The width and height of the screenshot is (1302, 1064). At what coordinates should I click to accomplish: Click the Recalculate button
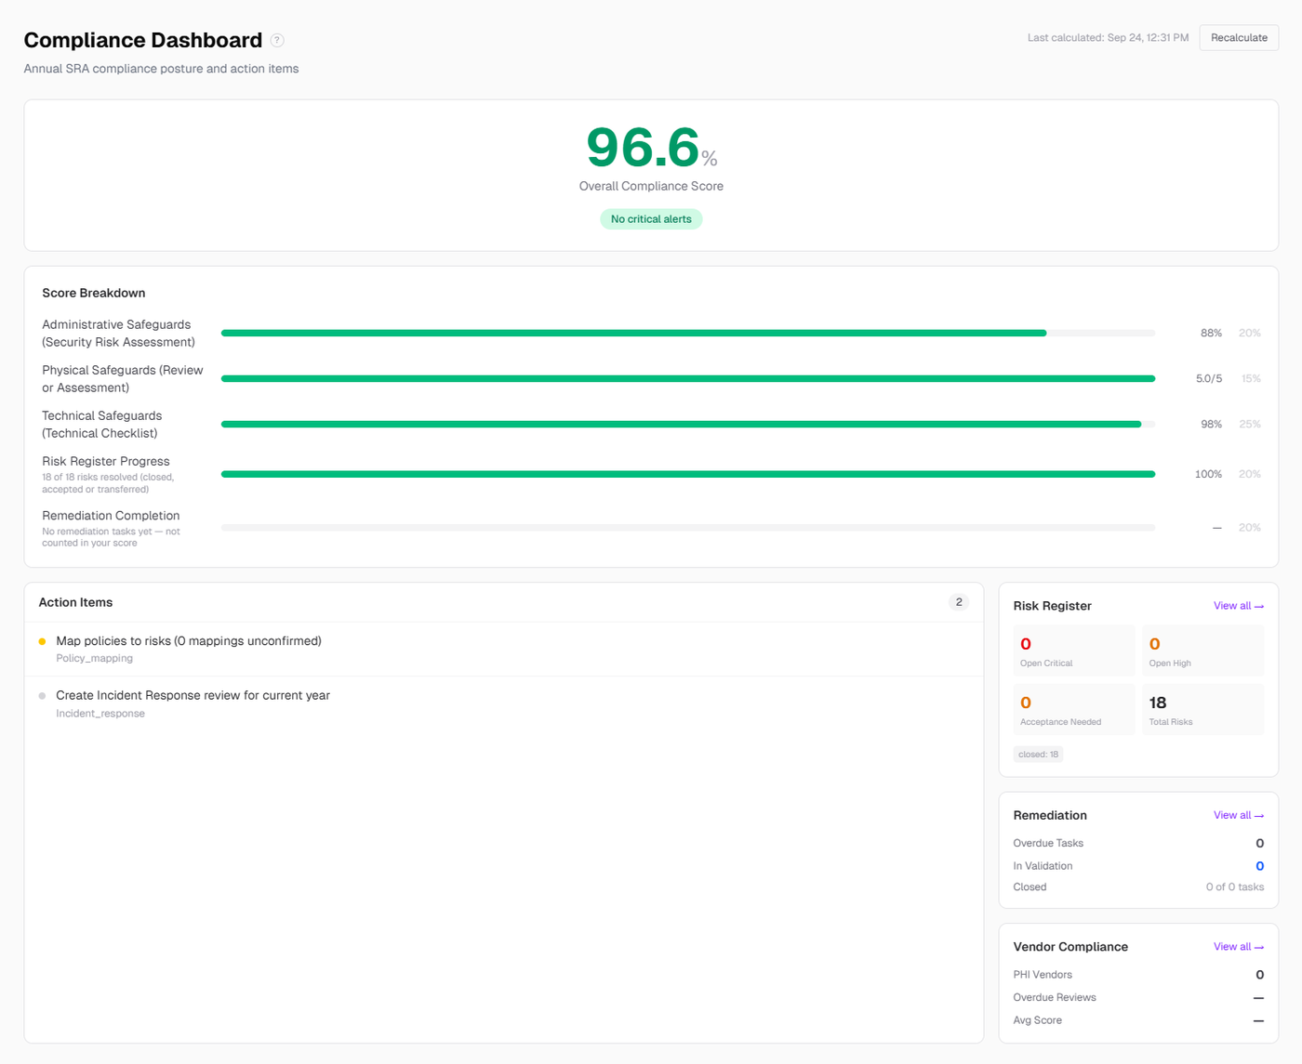(x=1239, y=38)
